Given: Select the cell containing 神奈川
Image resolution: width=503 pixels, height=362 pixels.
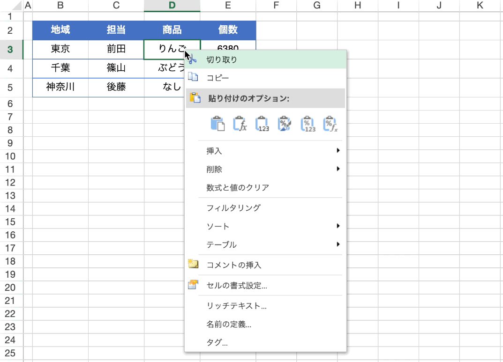Looking at the screenshot, I should click(60, 88).
